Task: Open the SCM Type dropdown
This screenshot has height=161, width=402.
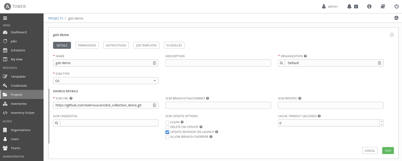Action: tap(106, 81)
